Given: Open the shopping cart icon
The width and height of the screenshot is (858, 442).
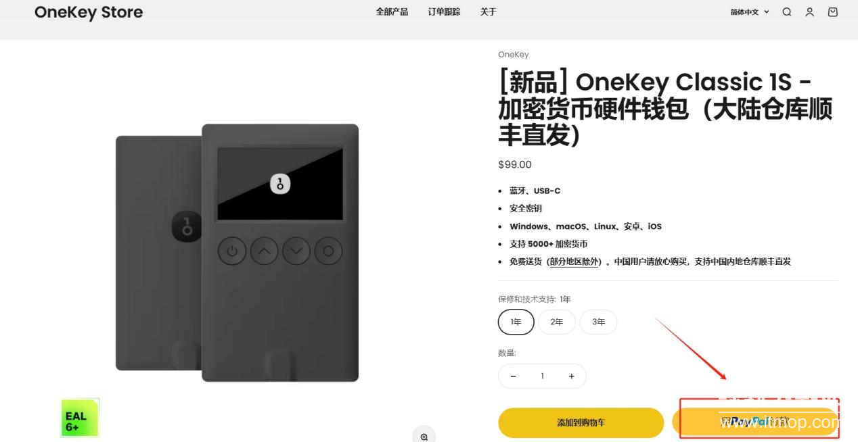Looking at the screenshot, I should pyautogui.click(x=833, y=12).
